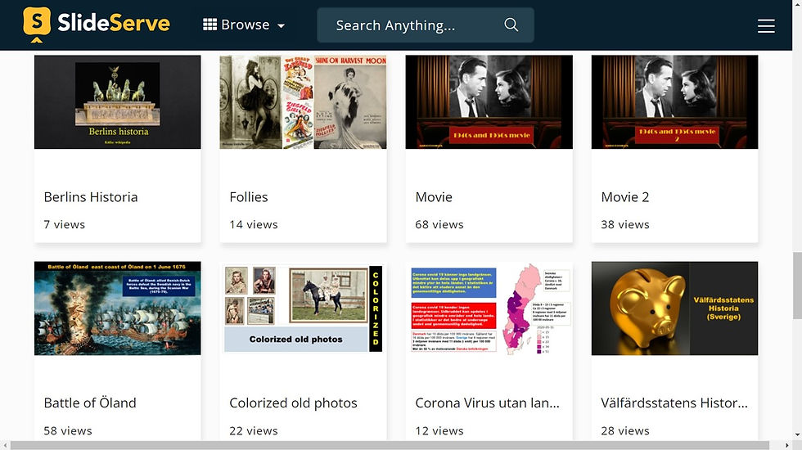
Task: Open the Corona Virus utan lan... title
Action: tap(488, 403)
